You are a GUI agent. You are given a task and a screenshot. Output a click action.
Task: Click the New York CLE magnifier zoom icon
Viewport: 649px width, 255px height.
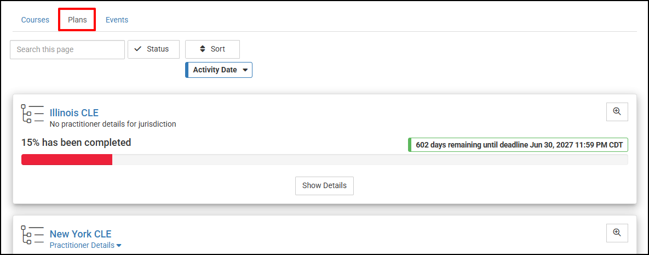(x=617, y=233)
